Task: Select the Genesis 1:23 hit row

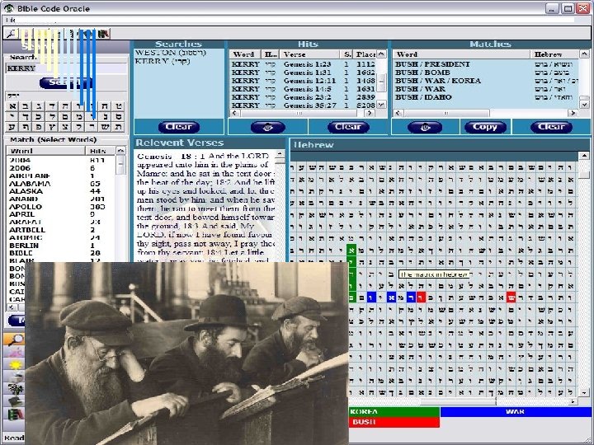Action: pyautogui.click(x=304, y=64)
